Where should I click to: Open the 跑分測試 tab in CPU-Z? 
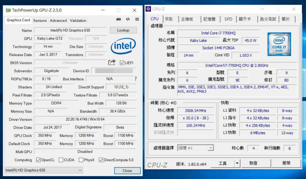click(268, 19)
